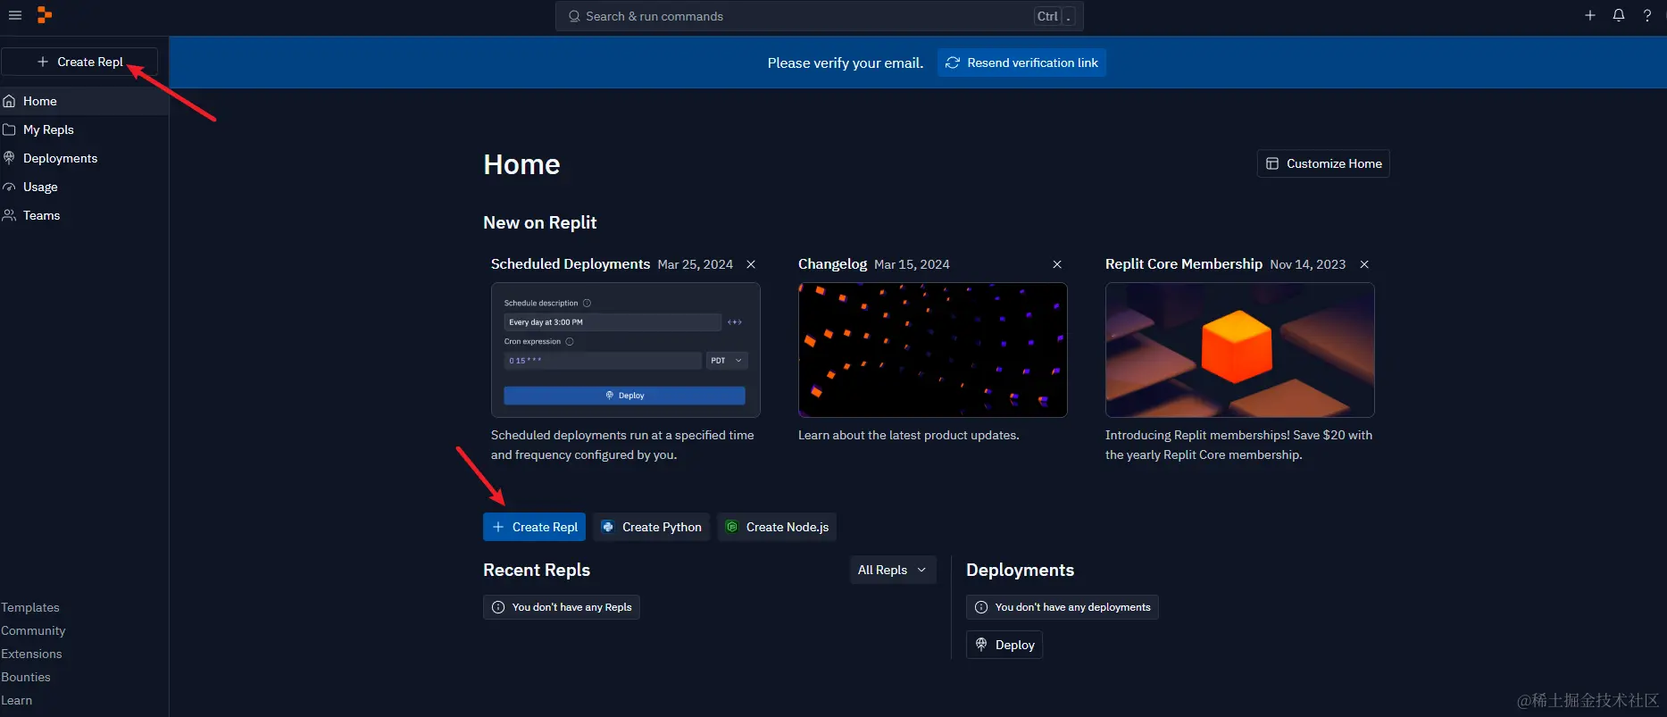The height and width of the screenshot is (717, 1667).
Task: Click the Usage gauge icon
Action: point(9,187)
